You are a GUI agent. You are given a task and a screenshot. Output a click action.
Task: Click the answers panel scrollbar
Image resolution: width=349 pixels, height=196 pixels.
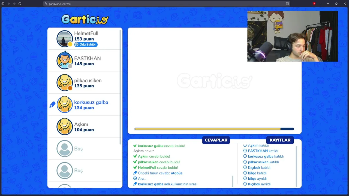[233, 181]
